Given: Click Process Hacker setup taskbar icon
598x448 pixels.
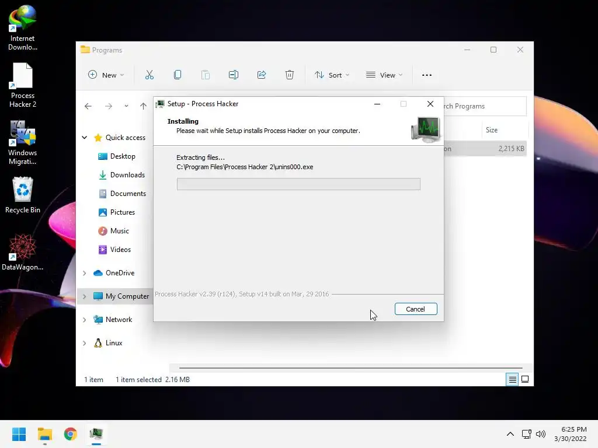Looking at the screenshot, I should [x=96, y=434].
